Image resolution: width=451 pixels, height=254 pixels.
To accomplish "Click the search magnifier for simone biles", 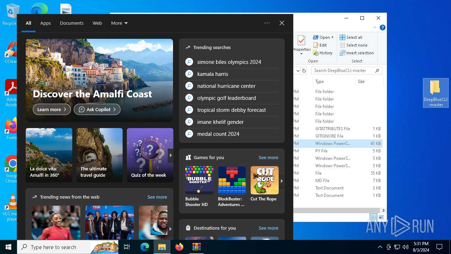I will coord(189,62).
